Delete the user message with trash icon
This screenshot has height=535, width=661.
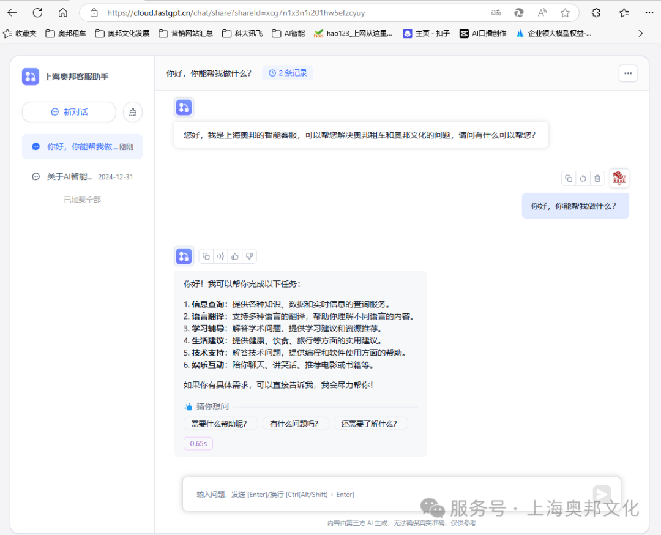pos(597,178)
